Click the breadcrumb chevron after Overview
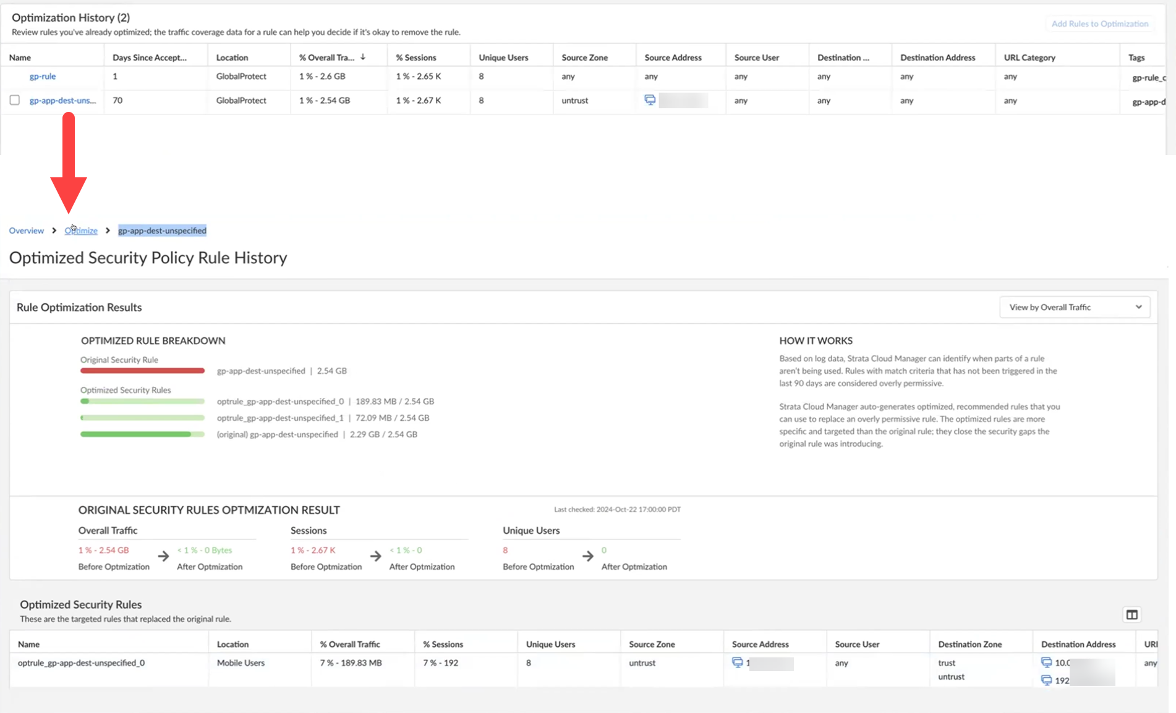The image size is (1176, 713). click(x=54, y=230)
